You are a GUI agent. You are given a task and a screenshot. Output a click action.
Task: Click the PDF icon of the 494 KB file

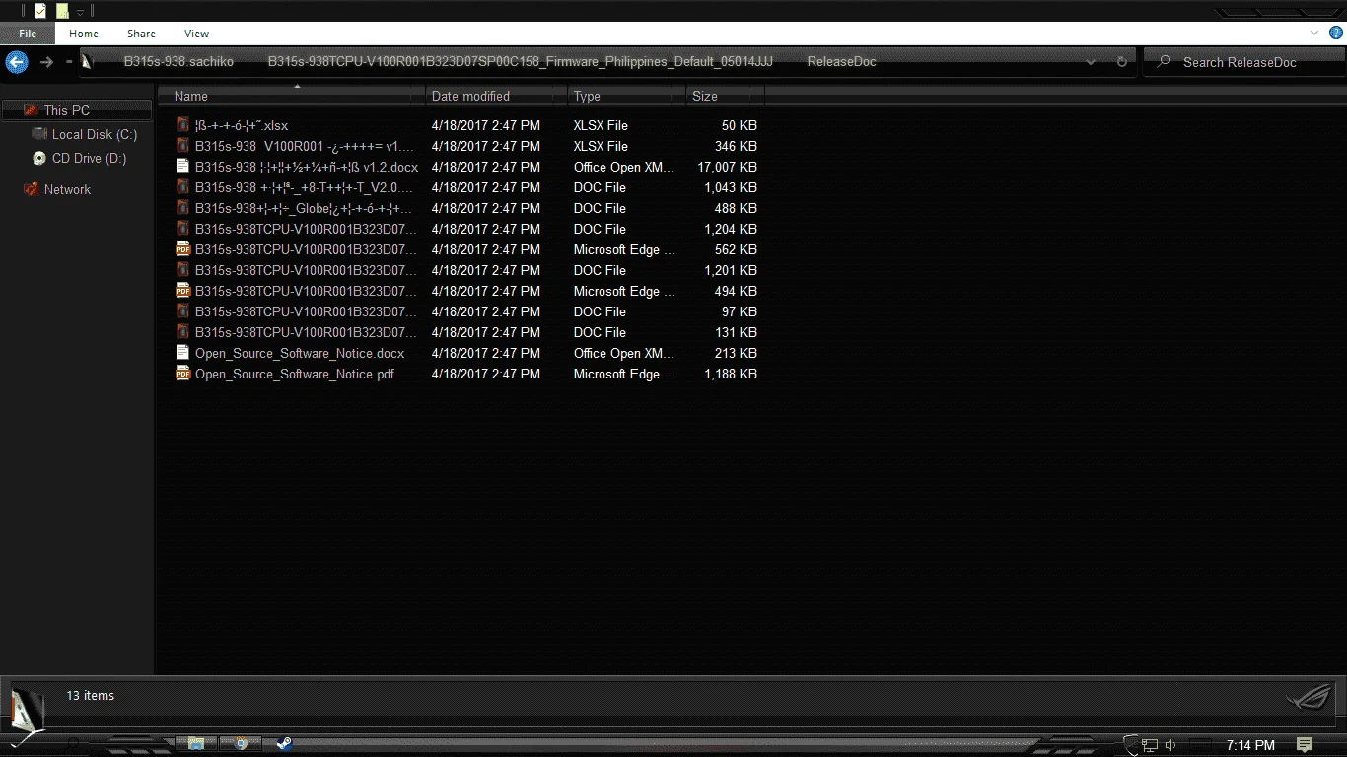coord(182,291)
